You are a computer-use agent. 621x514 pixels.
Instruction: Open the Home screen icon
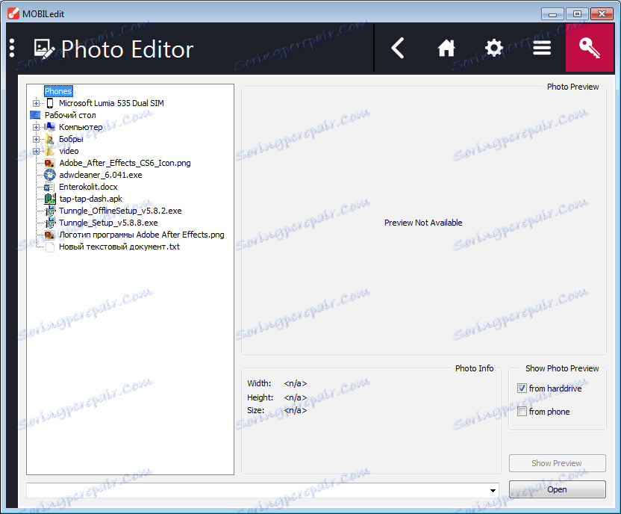pos(446,49)
